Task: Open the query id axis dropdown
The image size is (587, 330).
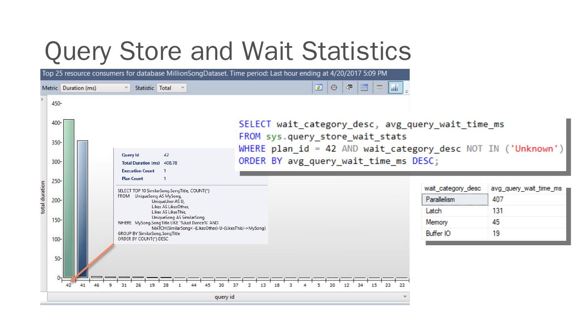Action: pyautogui.click(x=405, y=297)
